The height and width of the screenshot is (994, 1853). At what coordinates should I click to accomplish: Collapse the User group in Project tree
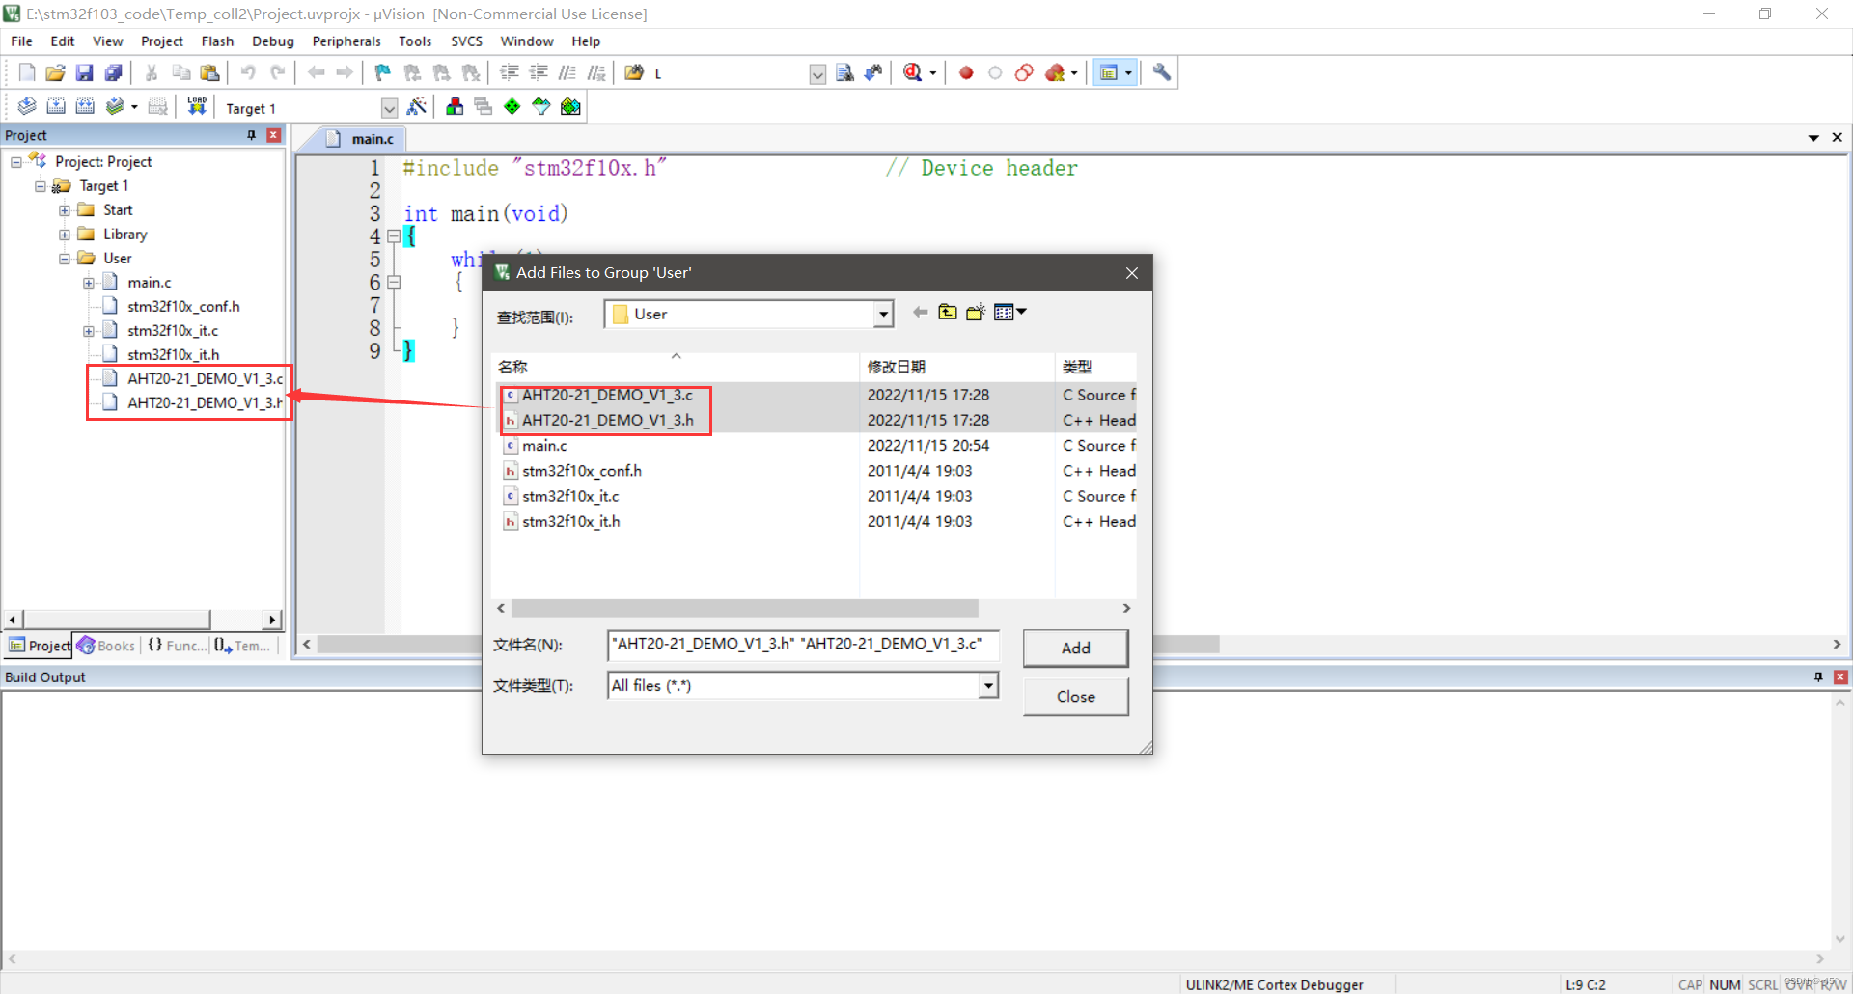[x=64, y=258]
